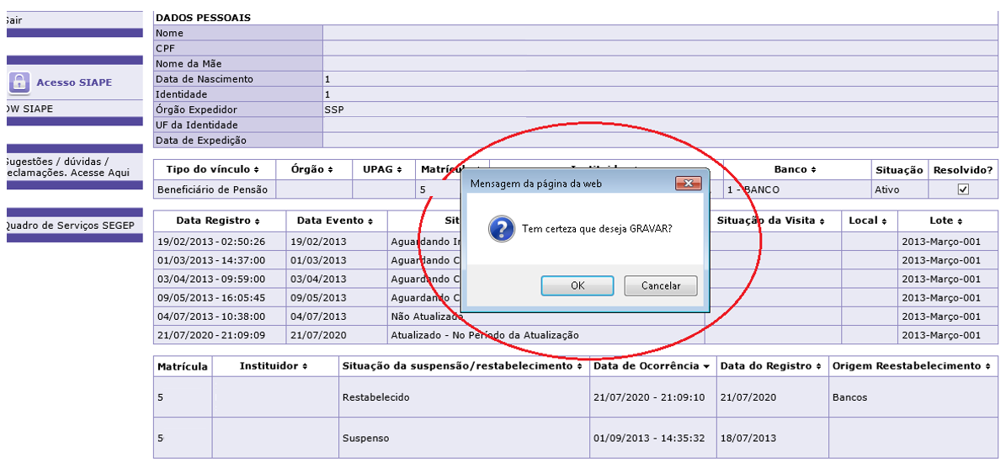Click the blue question mark icon
1006x463 pixels.
point(502,229)
